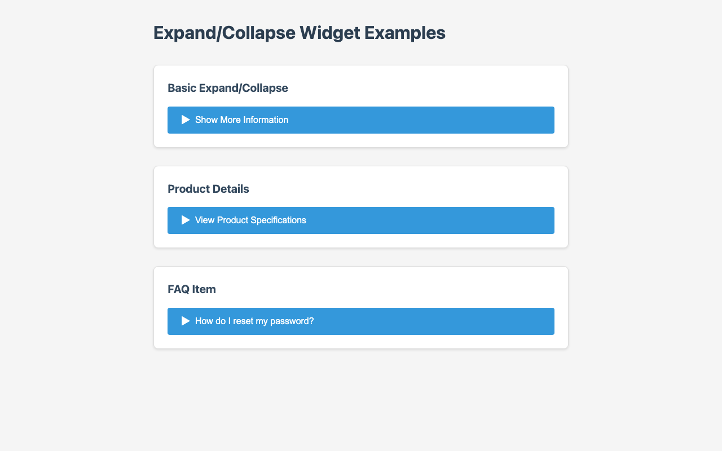Click the Product Details card heading
Screen dimensions: 722x451
click(208, 189)
